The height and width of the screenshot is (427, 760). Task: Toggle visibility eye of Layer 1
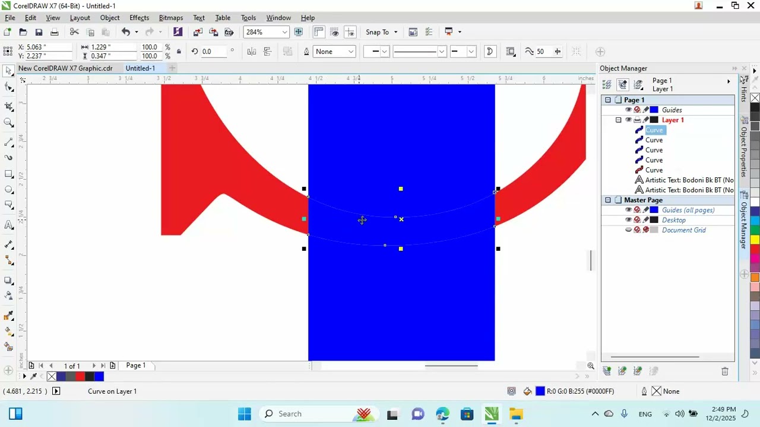pyautogui.click(x=629, y=120)
